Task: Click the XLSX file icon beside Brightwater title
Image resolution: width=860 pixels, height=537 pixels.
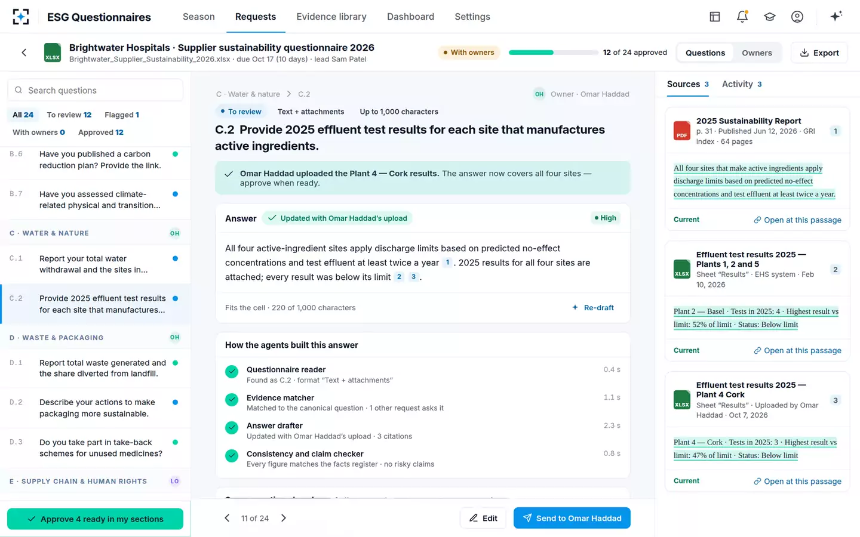Action: (53, 53)
